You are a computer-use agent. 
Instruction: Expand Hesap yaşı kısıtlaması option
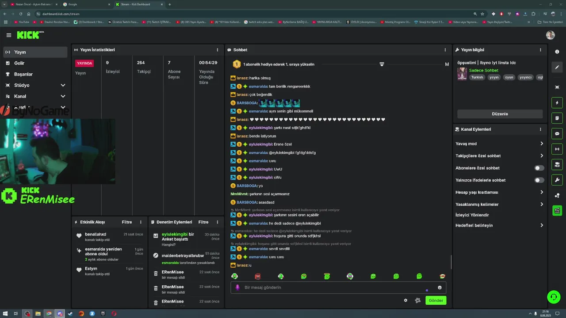pyautogui.click(x=499, y=192)
